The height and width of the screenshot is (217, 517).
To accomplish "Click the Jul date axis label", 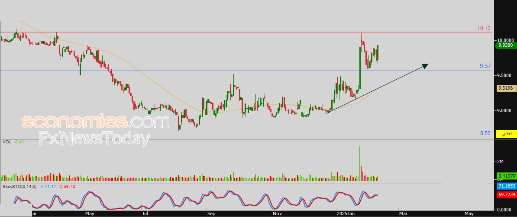I will tap(145, 214).
